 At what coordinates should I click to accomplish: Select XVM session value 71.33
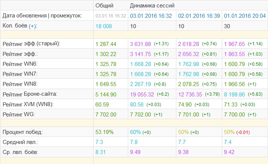231,105
